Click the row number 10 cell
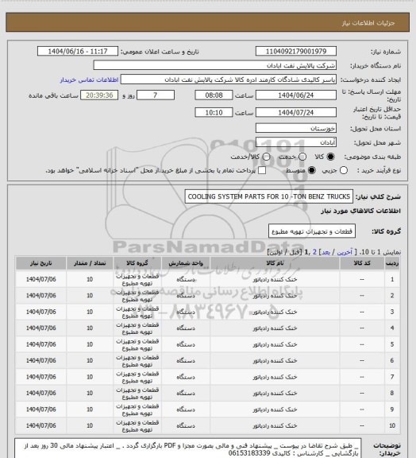The width and height of the screenshot is (416, 458). [392, 425]
